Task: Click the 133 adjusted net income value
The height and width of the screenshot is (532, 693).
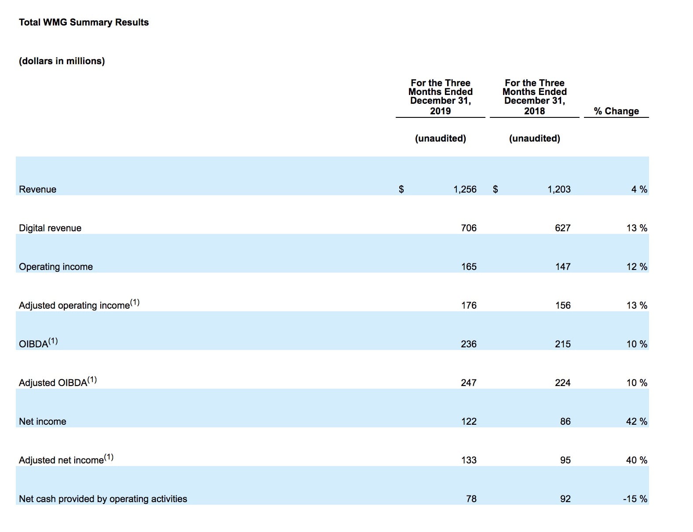Action: click(x=469, y=460)
